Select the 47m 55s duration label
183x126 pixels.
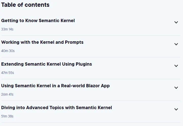point(8,73)
